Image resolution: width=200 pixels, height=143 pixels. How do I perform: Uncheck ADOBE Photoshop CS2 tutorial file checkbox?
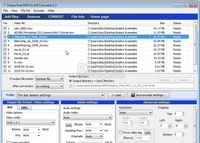pos(5,33)
